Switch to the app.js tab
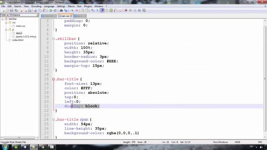Viewport: 267px width, 150px height. pos(80,16)
